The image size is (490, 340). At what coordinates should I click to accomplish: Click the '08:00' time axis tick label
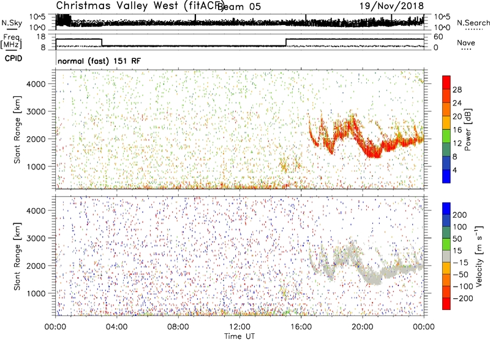(178, 327)
